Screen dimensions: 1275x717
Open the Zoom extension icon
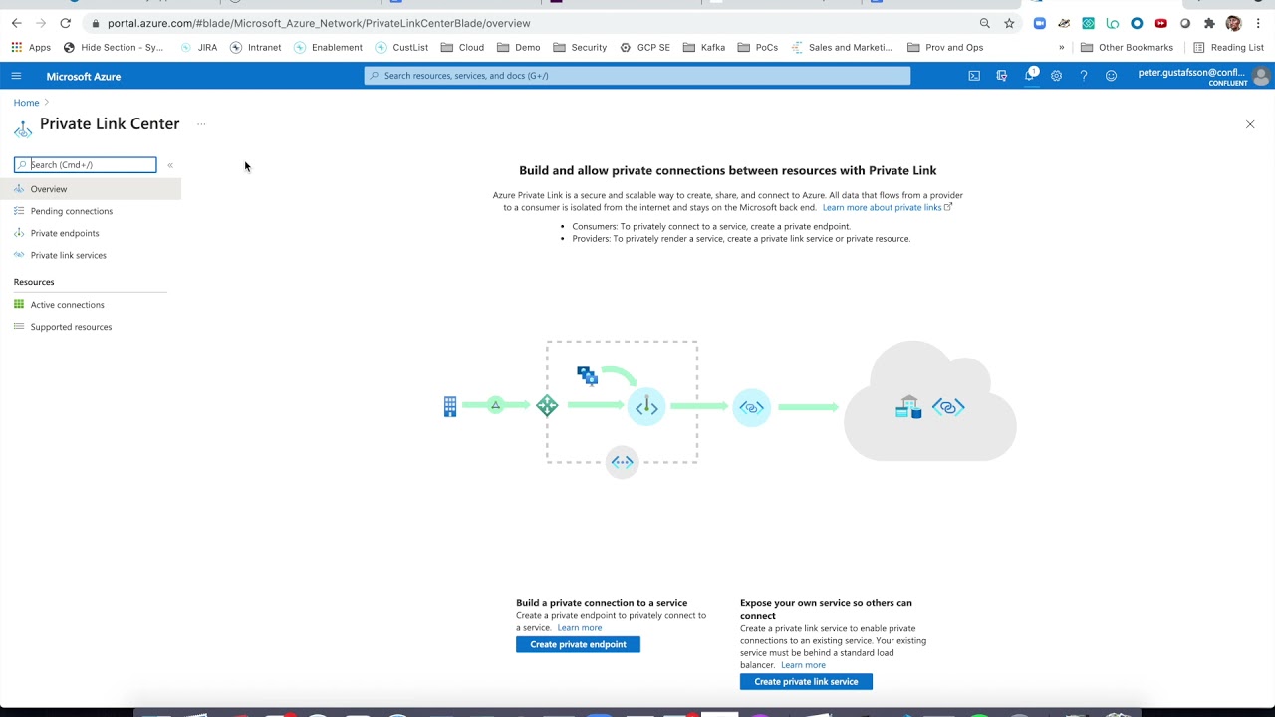click(1039, 23)
